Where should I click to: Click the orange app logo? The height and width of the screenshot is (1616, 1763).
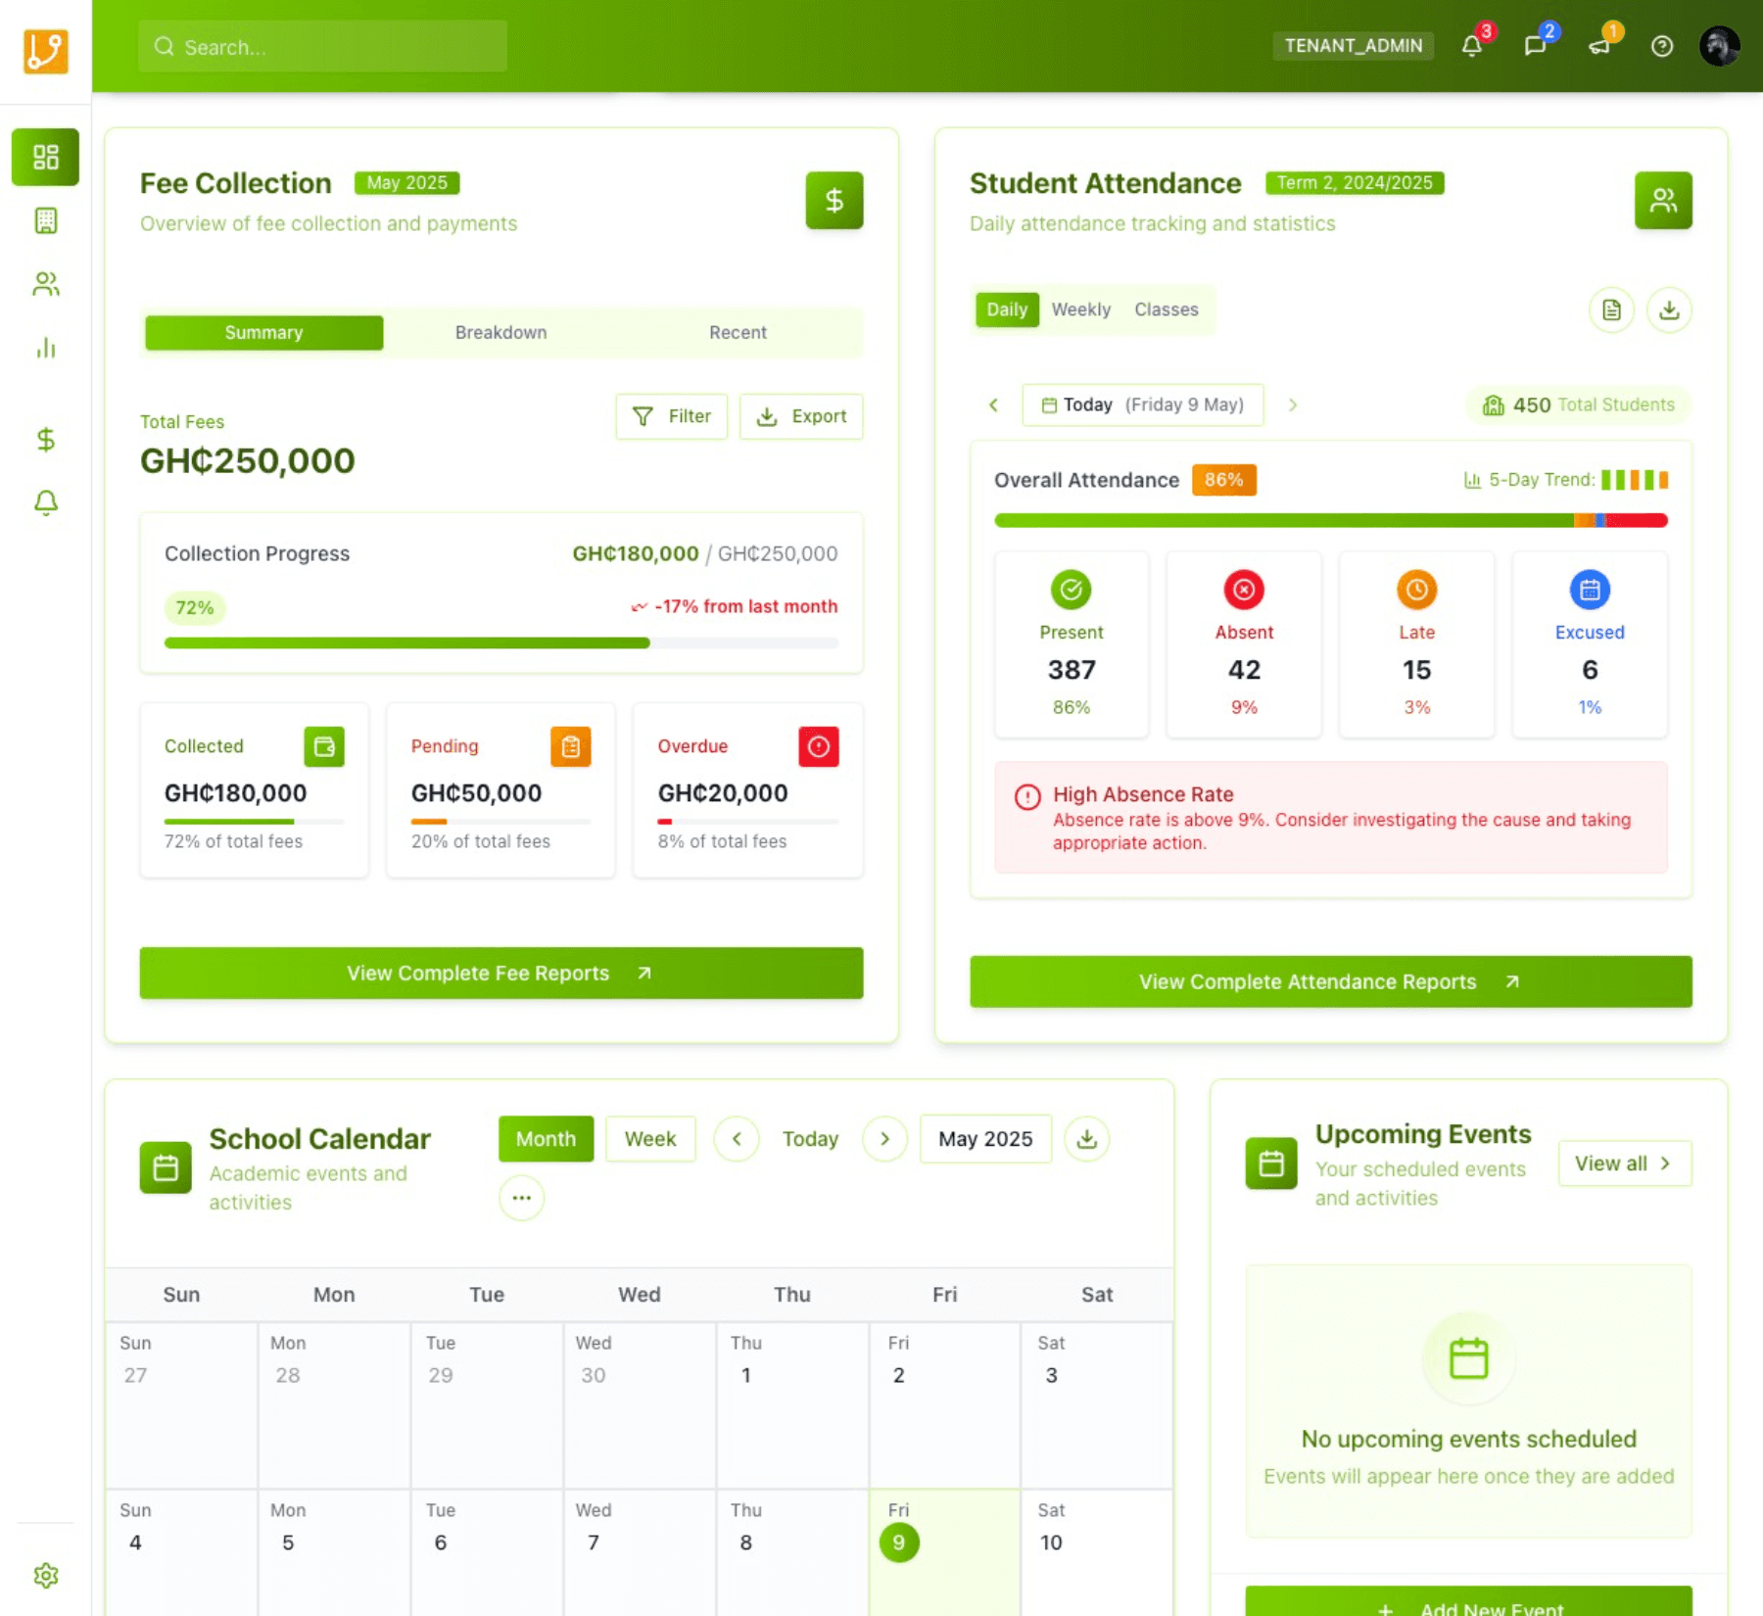[x=45, y=51]
